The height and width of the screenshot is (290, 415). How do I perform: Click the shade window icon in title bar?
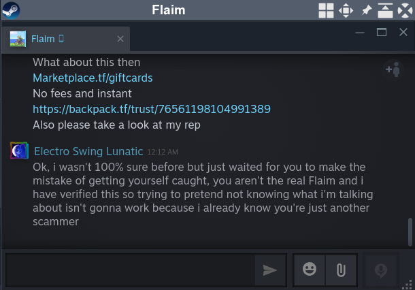pos(385,10)
